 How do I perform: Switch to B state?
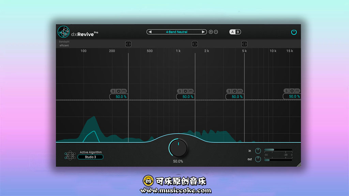click(x=238, y=32)
